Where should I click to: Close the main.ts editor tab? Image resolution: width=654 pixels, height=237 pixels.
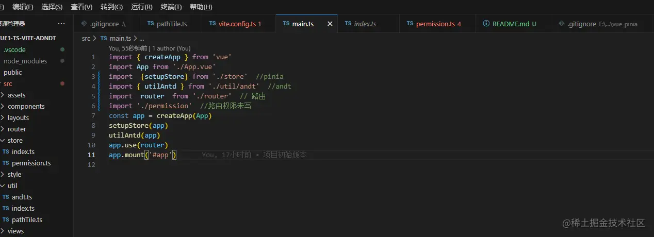[330, 24]
